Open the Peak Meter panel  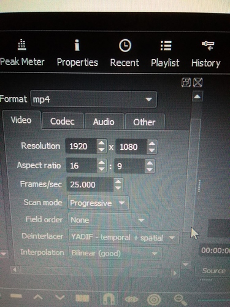tap(22, 53)
